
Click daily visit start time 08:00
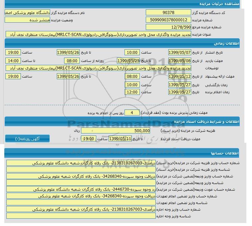pyautogui.click(x=72, y=61)
